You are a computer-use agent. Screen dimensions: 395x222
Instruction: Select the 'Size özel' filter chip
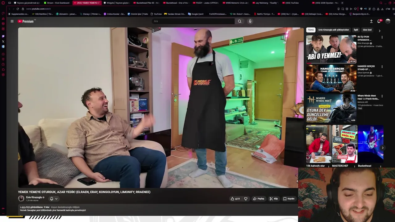pos(367,30)
